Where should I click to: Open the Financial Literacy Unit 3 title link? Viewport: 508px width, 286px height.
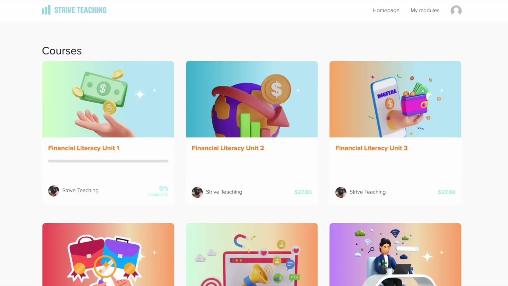371,148
